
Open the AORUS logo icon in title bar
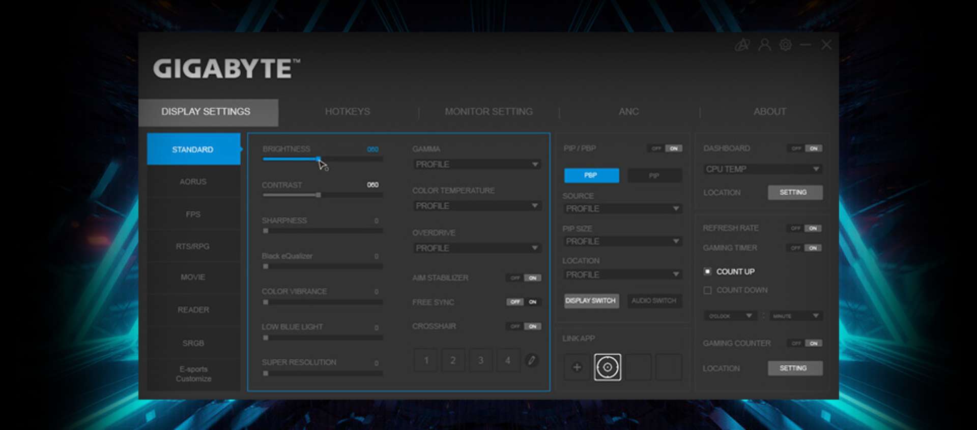[742, 45]
